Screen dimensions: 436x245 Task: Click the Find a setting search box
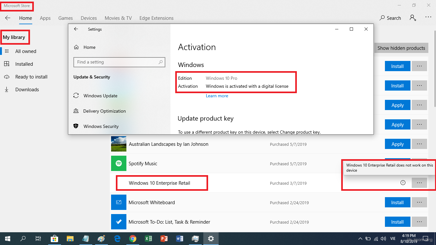[117, 62]
